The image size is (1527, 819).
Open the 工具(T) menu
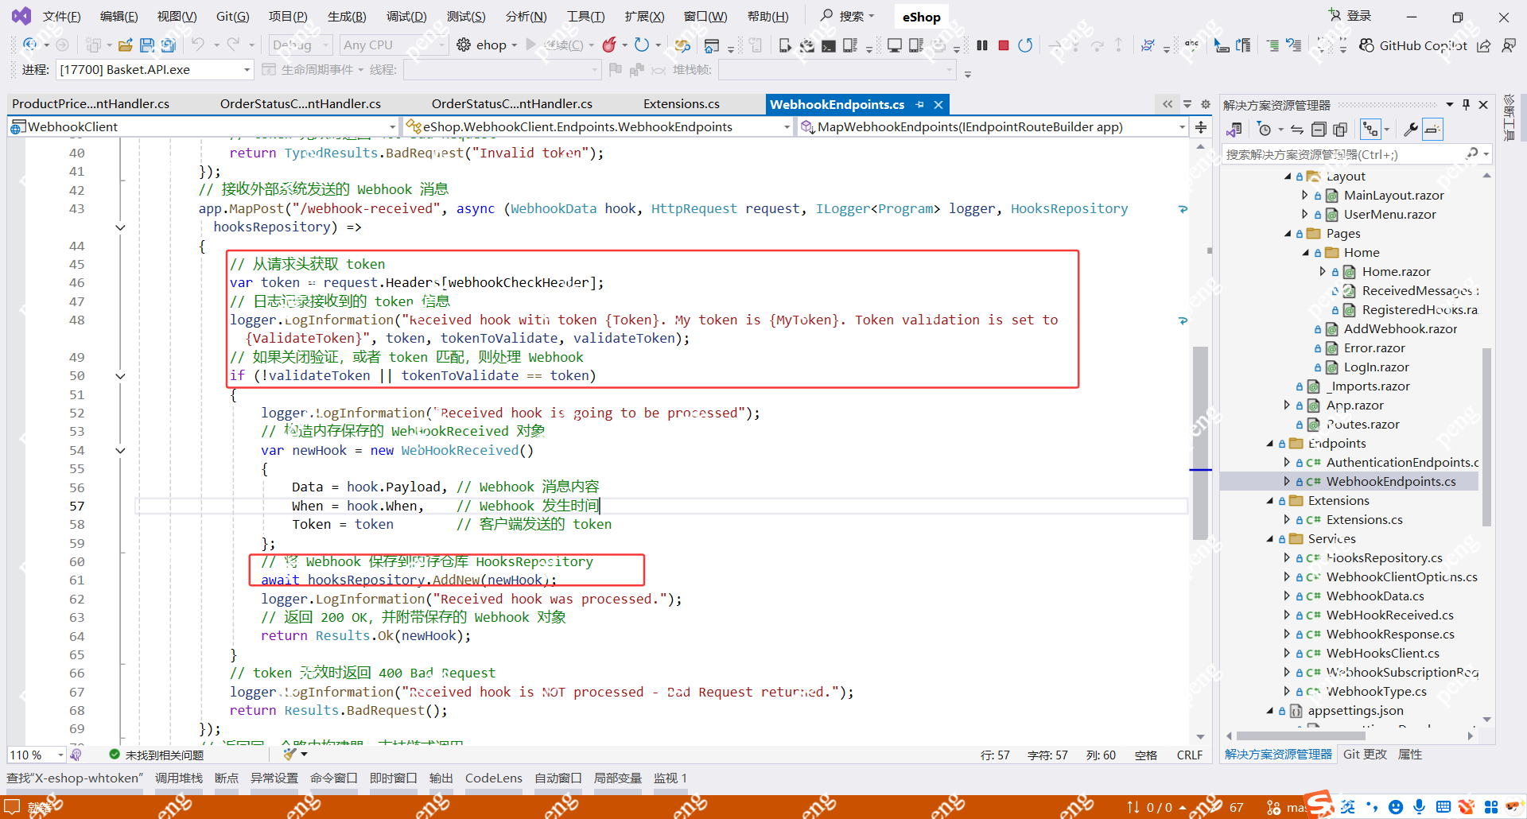pos(585,17)
